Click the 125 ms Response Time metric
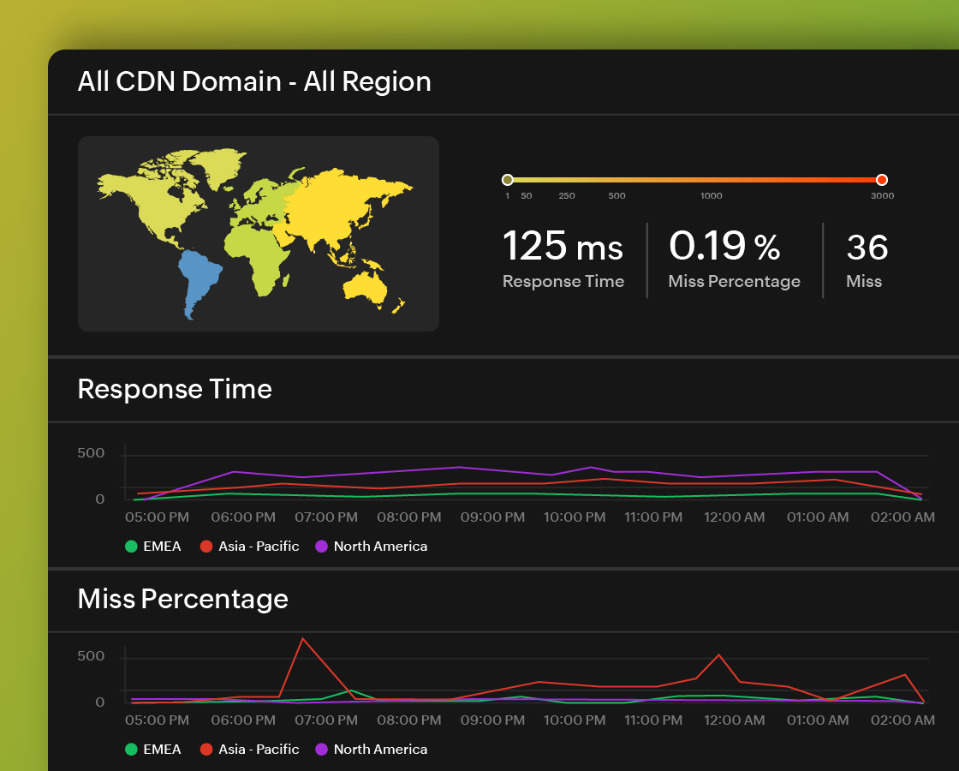This screenshot has height=771, width=959. (563, 247)
